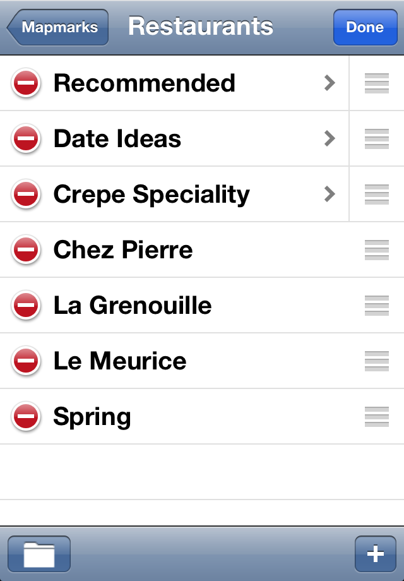Tap reorder handle on Date Ideas row
Viewport: 404px width, 581px height.
377,138
